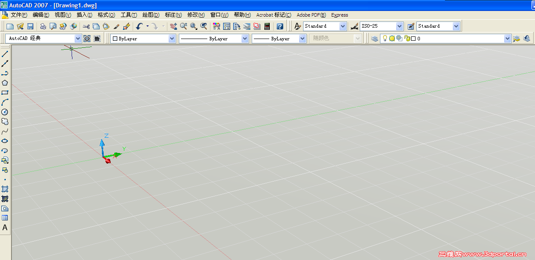The height and width of the screenshot is (260, 535).
Task: Open the 帮助(H) menu
Action: click(242, 15)
